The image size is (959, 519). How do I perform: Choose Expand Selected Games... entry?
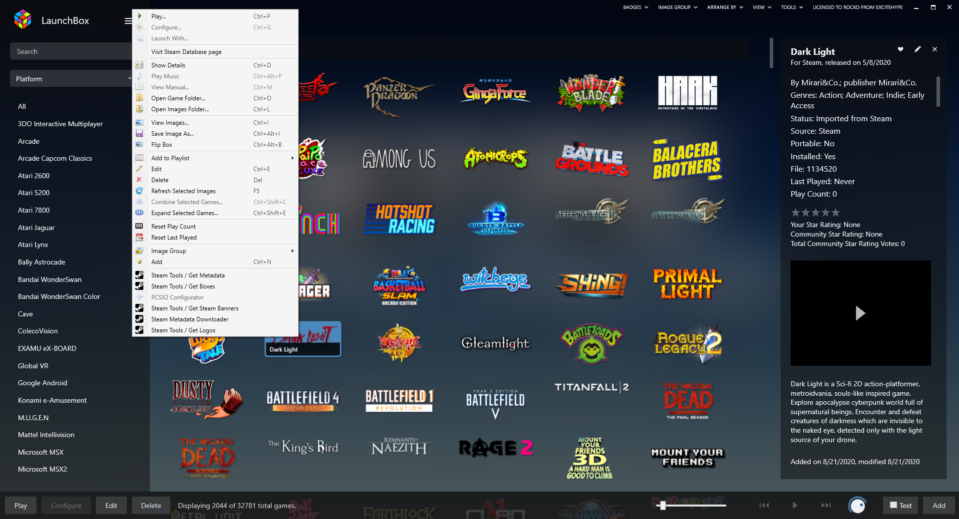[215, 213]
